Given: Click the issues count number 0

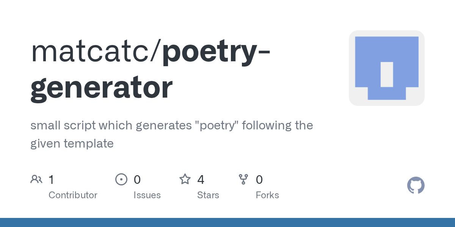Looking at the screenshot, I should point(137,179).
